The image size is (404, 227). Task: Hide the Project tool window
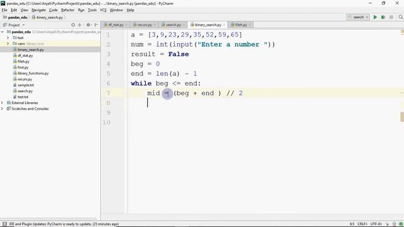(x=96, y=25)
